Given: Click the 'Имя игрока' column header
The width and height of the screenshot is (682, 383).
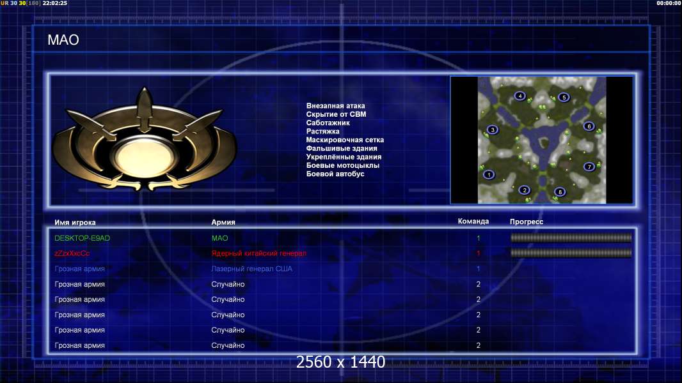Looking at the screenshot, I should pyautogui.click(x=75, y=223).
